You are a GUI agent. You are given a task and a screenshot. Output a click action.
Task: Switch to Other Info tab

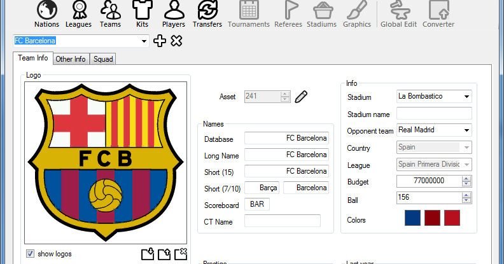pos(71,59)
